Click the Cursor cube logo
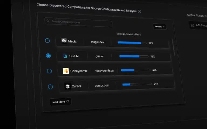This screenshot has height=129, width=207. pos(68,86)
